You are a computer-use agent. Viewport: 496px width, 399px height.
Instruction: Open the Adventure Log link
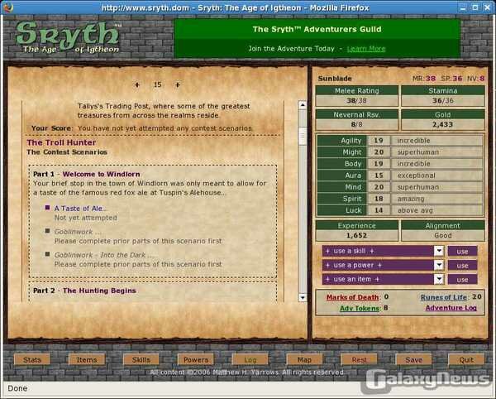tap(451, 308)
